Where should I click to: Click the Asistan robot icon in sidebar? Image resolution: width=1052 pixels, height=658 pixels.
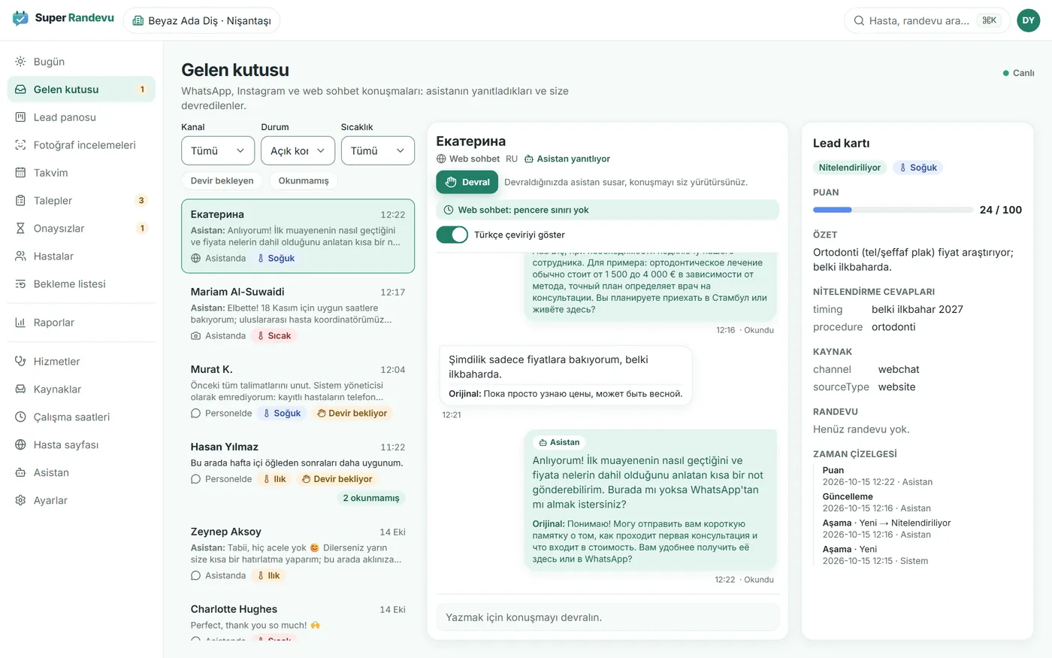pyautogui.click(x=20, y=473)
